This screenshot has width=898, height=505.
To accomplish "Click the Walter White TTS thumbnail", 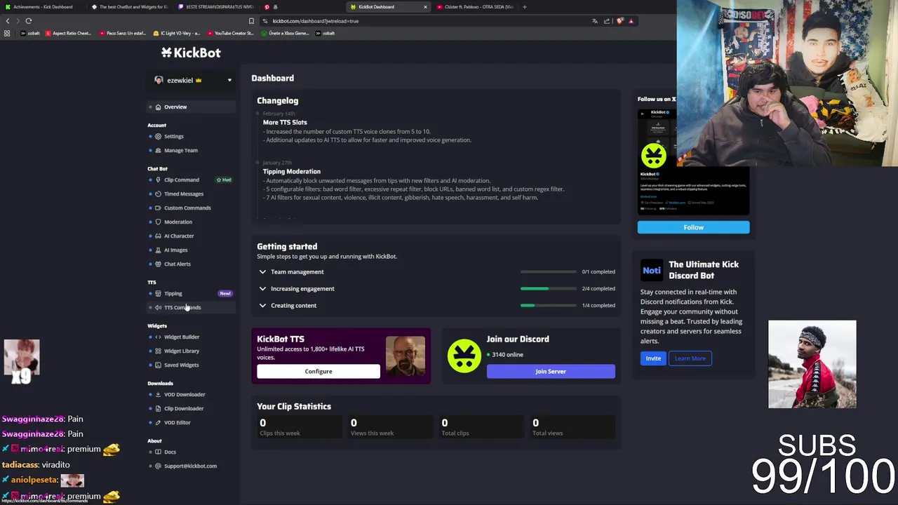I will tap(406, 356).
